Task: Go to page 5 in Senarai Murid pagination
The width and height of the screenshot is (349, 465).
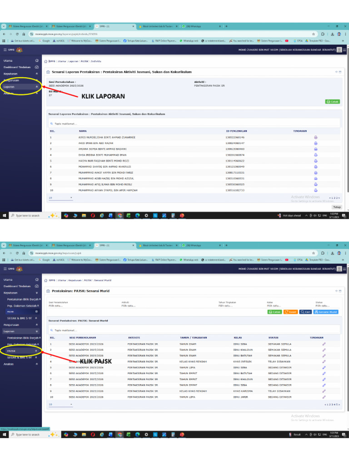Action: [337, 404]
